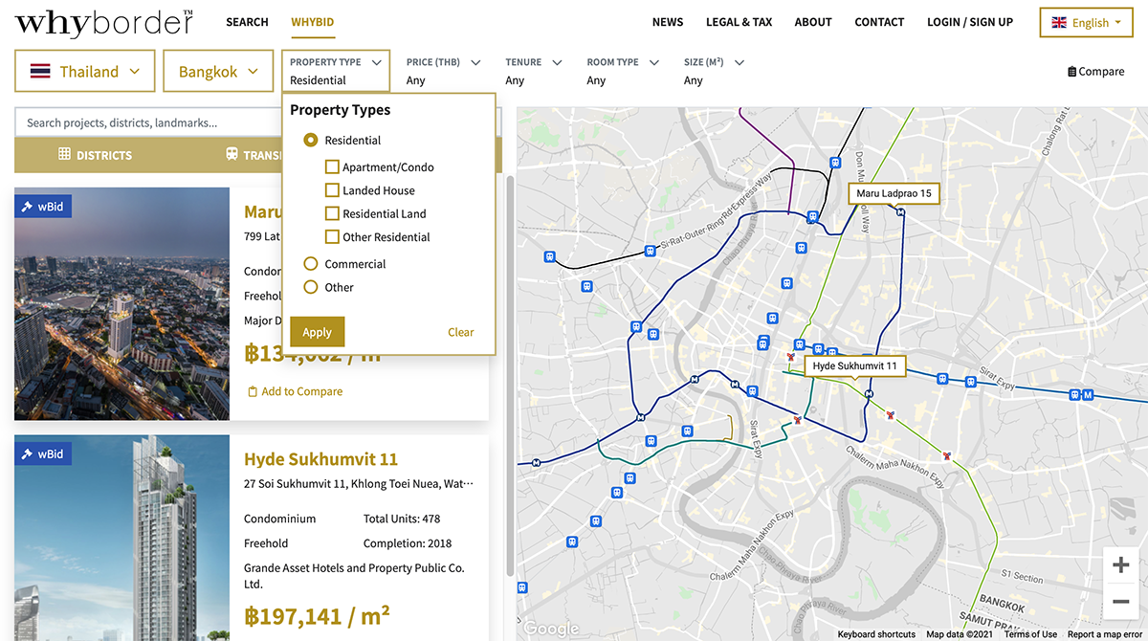Tick the Landed House checkbox
Screen dimensions: 1148x641
(x=332, y=190)
